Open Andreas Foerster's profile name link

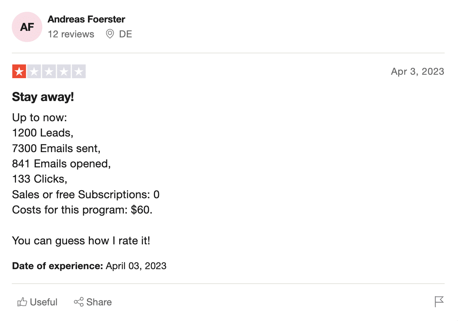(86, 19)
